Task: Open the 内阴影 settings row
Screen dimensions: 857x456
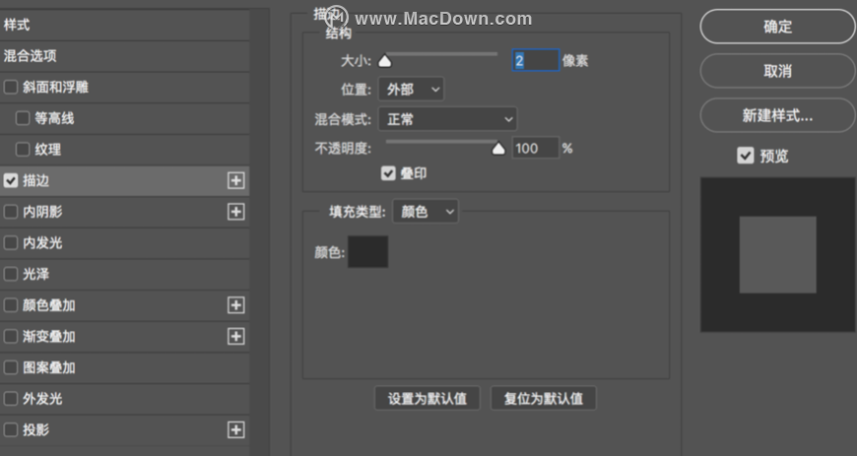Action: point(125,212)
